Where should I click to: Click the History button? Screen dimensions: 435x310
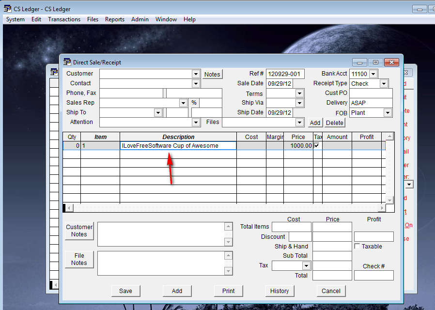tap(280, 291)
